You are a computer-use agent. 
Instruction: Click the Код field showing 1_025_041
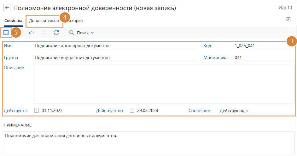[264, 46]
